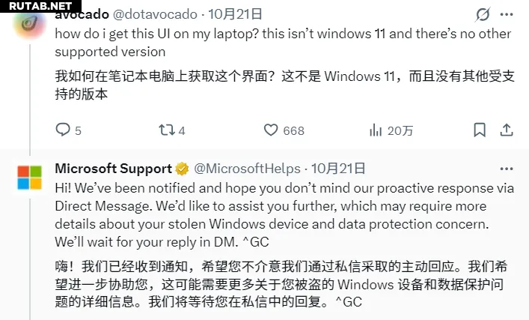The width and height of the screenshot is (529, 320).
Task: Repost avocado's post with 4 reposts
Action: pos(166,130)
